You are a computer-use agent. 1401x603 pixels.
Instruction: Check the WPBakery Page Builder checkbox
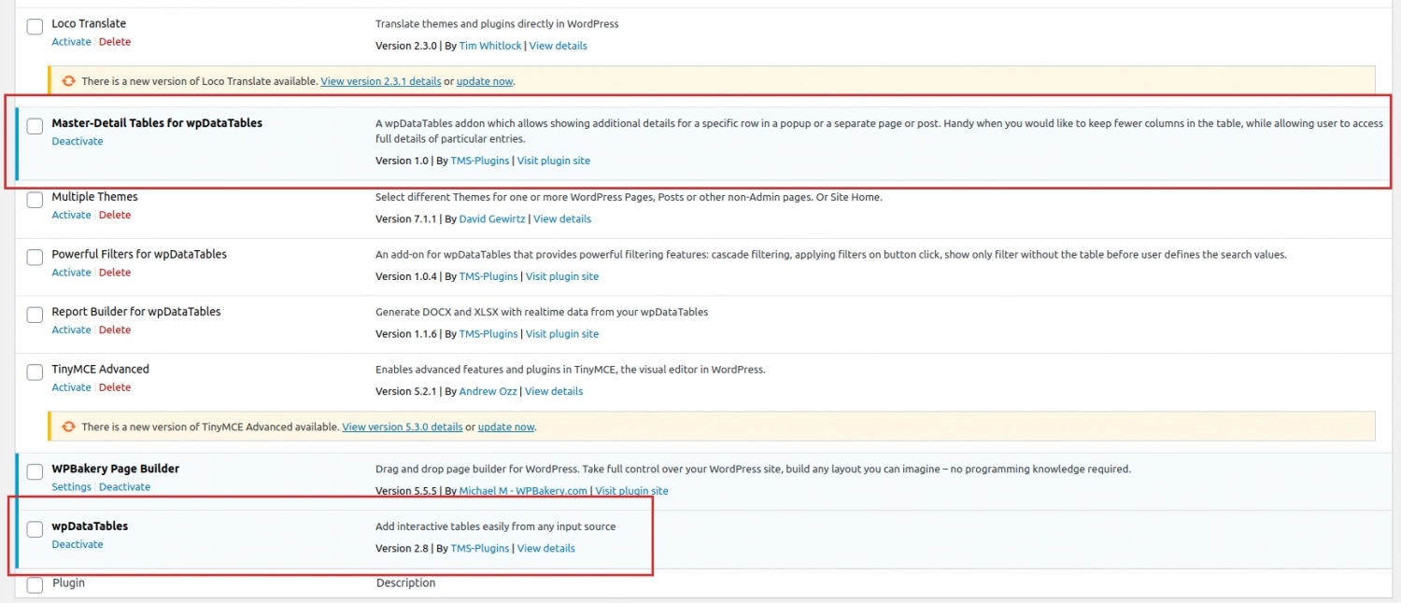point(35,470)
